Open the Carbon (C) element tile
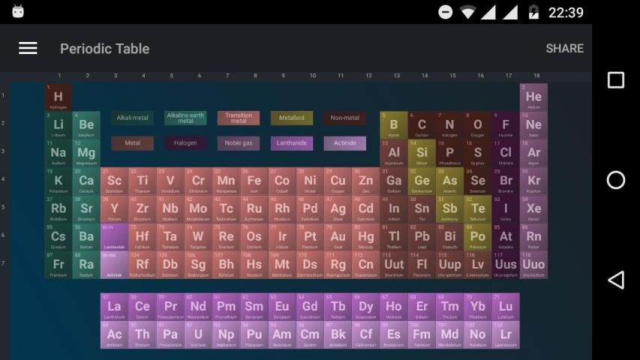 422,125
